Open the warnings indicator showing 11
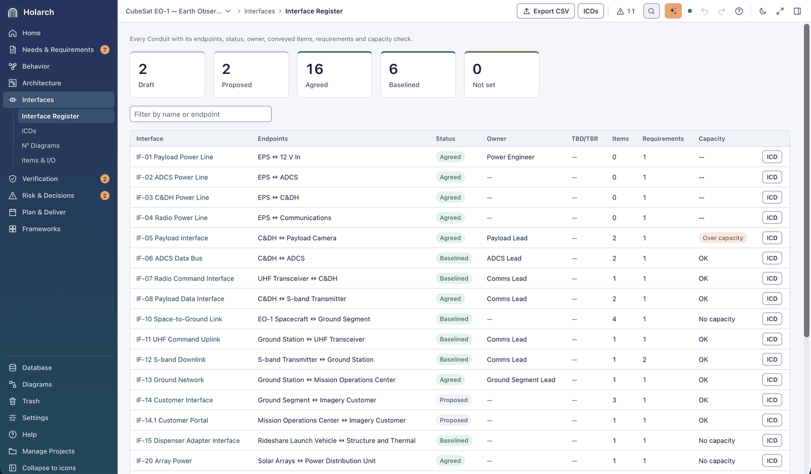811x474 pixels. pyautogui.click(x=625, y=11)
